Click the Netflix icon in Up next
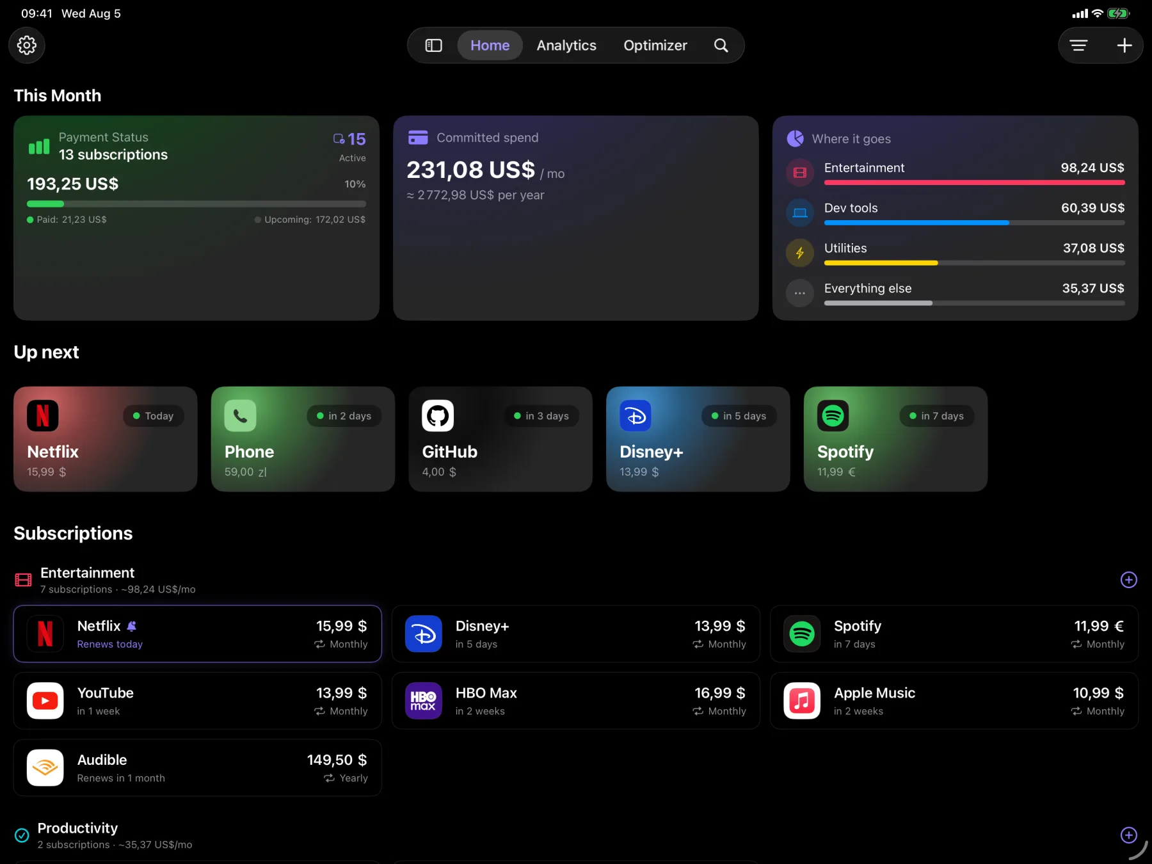Screen dimensions: 1152x864 pyautogui.click(x=43, y=416)
